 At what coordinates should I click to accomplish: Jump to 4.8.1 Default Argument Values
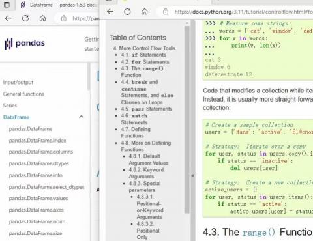149,160
